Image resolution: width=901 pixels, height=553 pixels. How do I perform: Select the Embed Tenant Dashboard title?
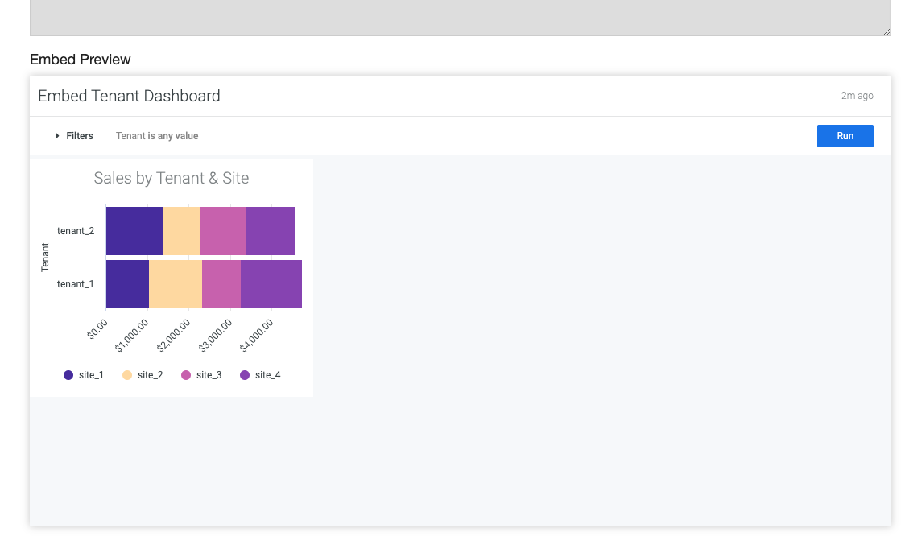click(129, 96)
